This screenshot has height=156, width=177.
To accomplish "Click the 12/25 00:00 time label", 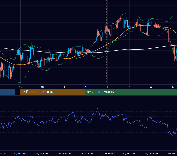I will (x=108, y=153).
